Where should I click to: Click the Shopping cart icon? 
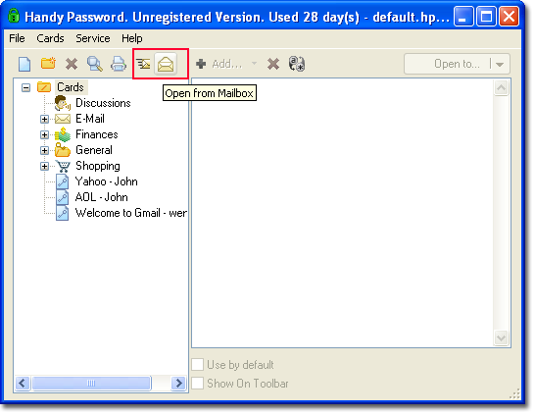click(63, 166)
